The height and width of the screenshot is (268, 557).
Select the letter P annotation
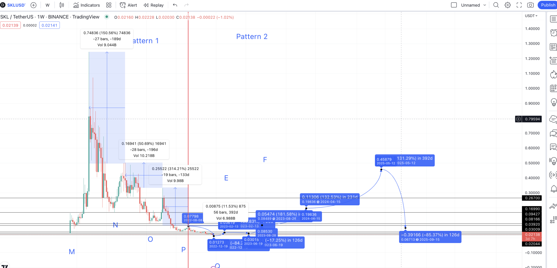(x=184, y=250)
